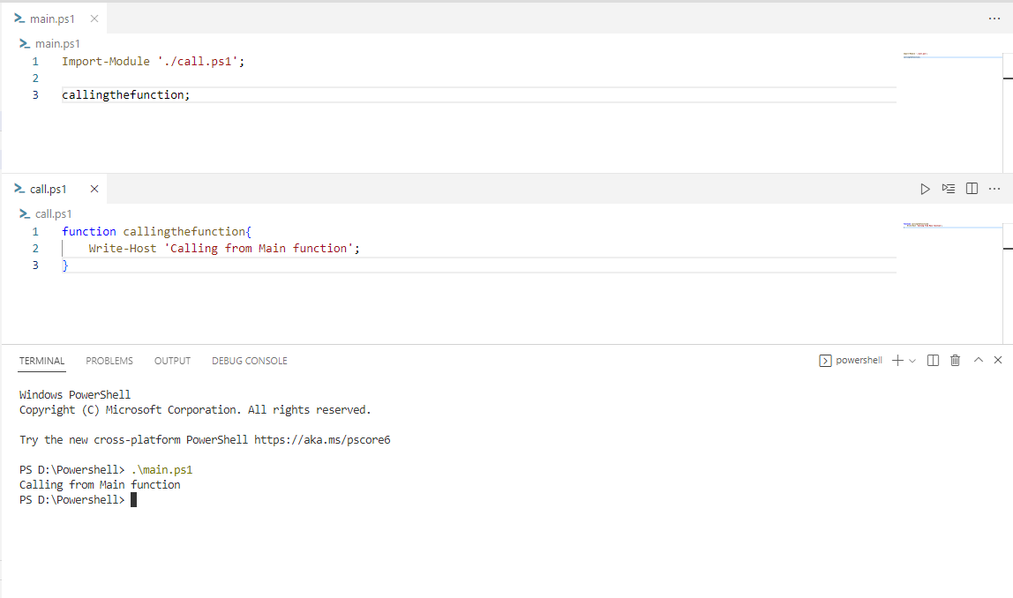1013x598 pixels.
Task: Open More Actions menu for call.ps1 editor group
Action: pyautogui.click(x=994, y=189)
